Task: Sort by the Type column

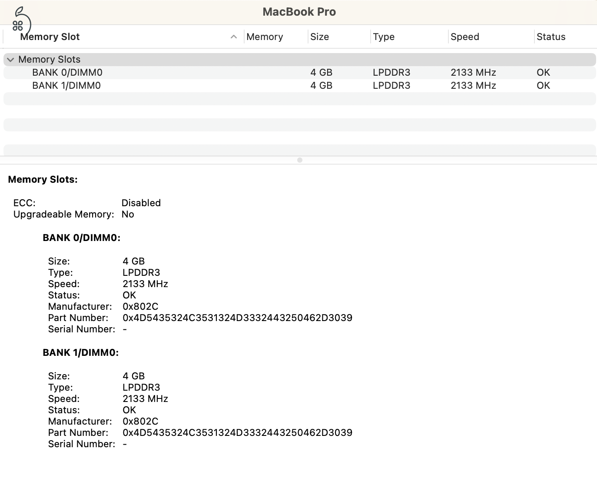Action: tap(384, 37)
